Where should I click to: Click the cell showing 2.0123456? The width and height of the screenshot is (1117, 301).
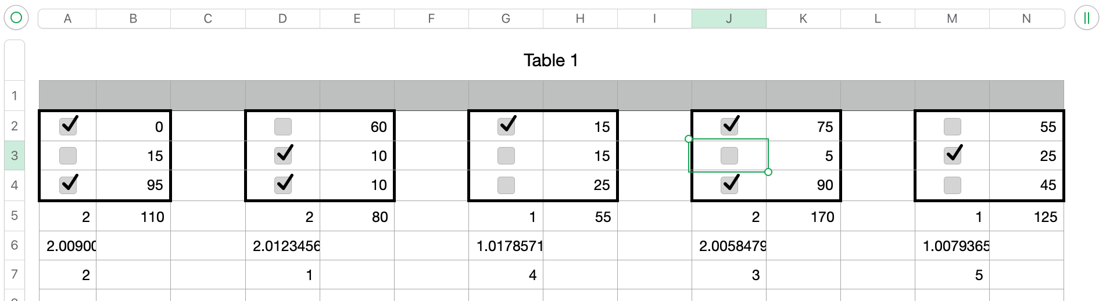(x=283, y=246)
